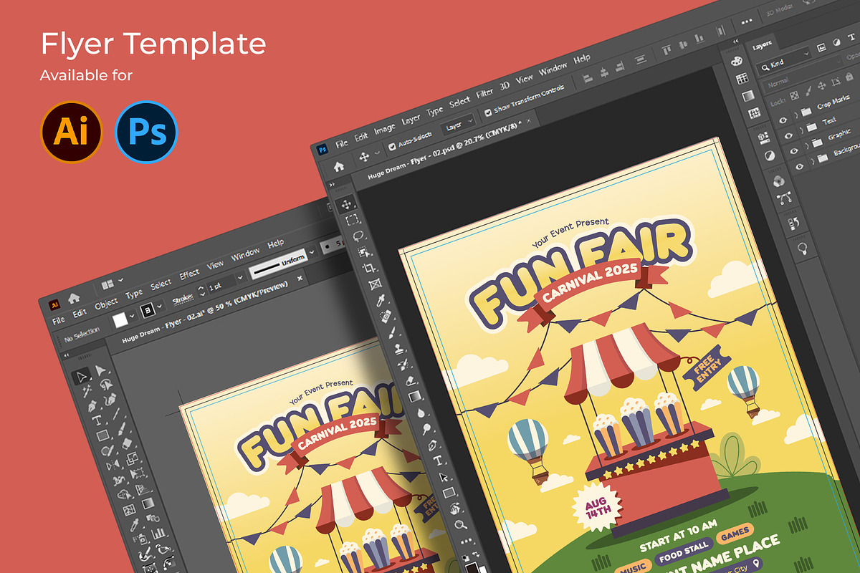Select the Rectangular Marquee tool in Photoshop
Screen dimensions: 860x573
tap(352, 220)
